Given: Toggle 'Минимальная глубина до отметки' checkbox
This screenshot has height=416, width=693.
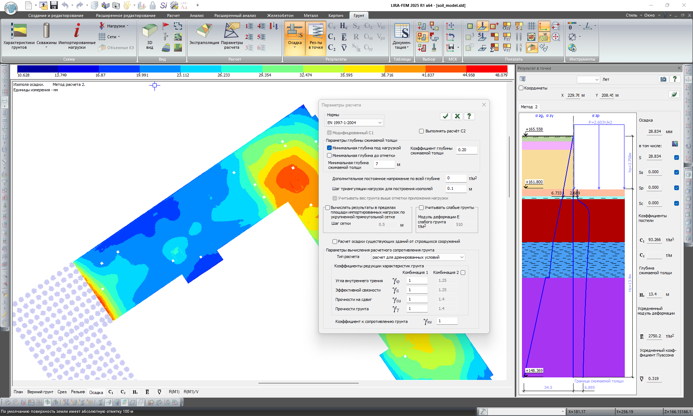Looking at the screenshot, I should tap(329, 156).
